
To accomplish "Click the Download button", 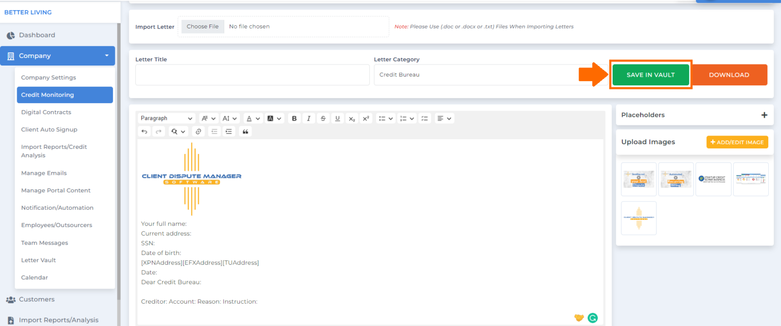I will click(x=729, y=75).
